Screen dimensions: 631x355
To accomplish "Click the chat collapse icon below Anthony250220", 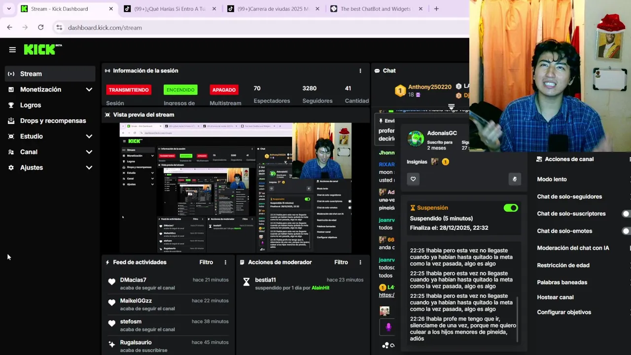I will [451, 106].
